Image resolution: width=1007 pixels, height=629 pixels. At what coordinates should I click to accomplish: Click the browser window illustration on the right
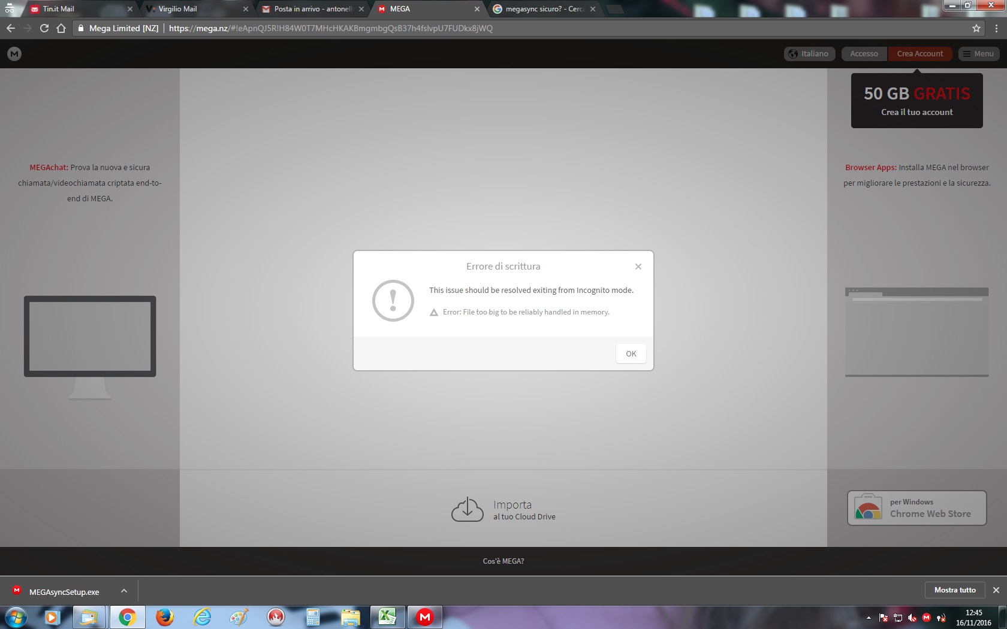click(916, 332)
